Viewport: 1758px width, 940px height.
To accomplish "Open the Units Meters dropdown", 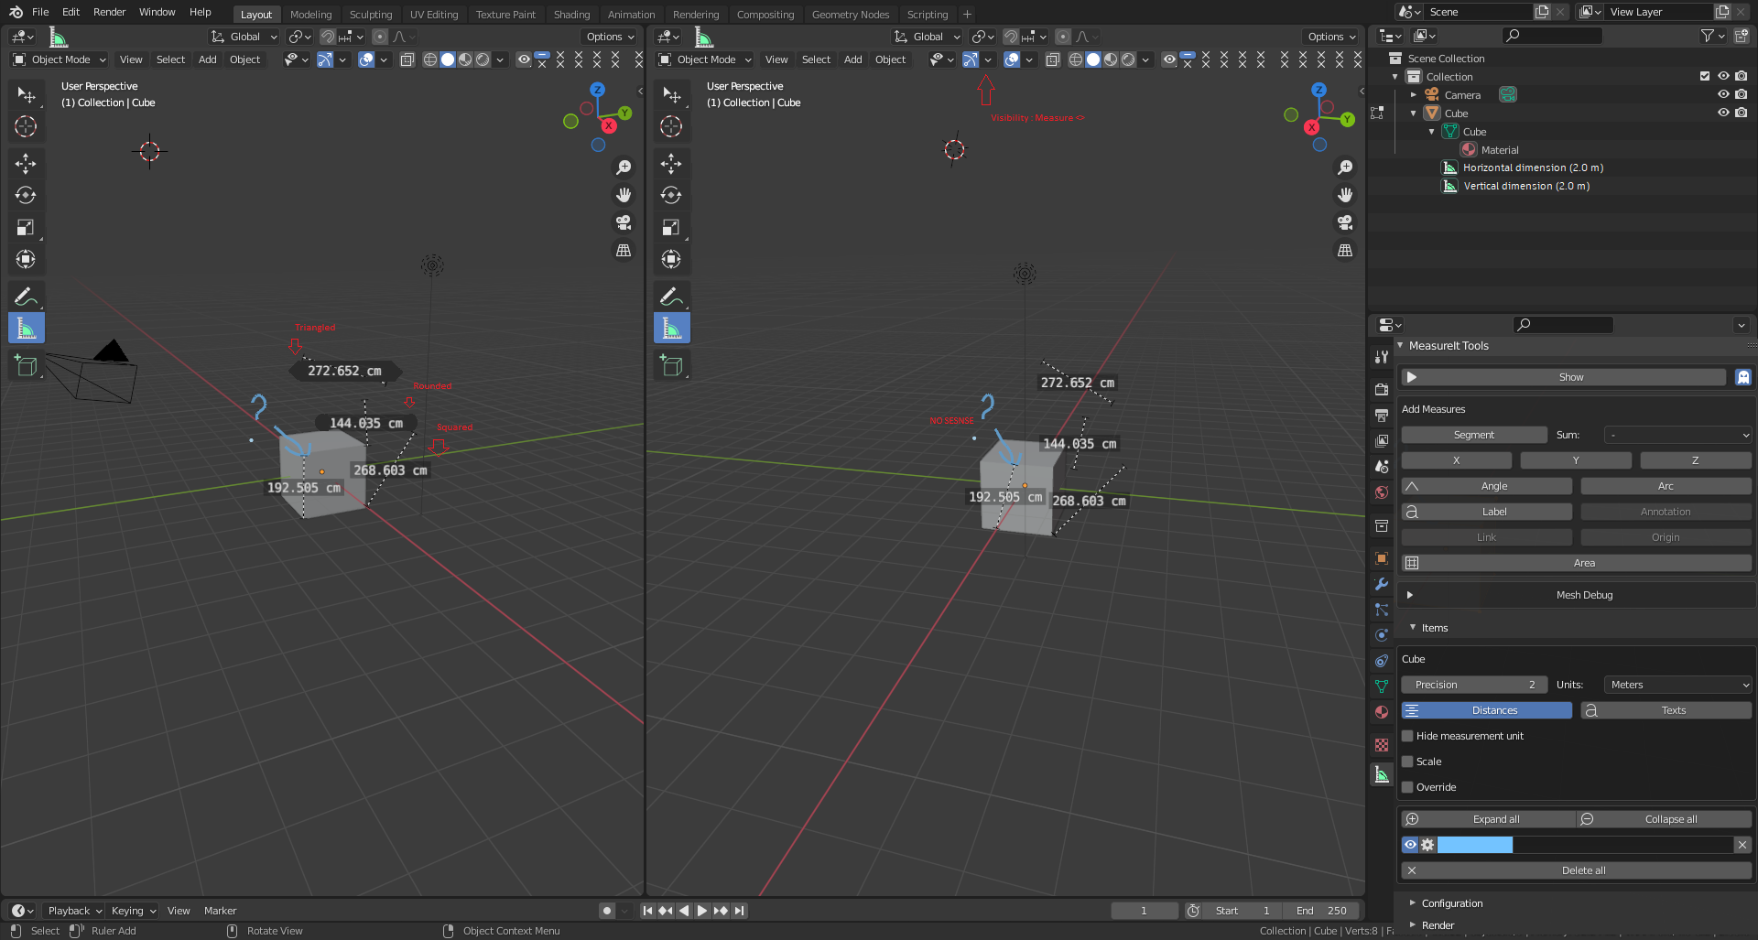I will [x=1678, y=685].
